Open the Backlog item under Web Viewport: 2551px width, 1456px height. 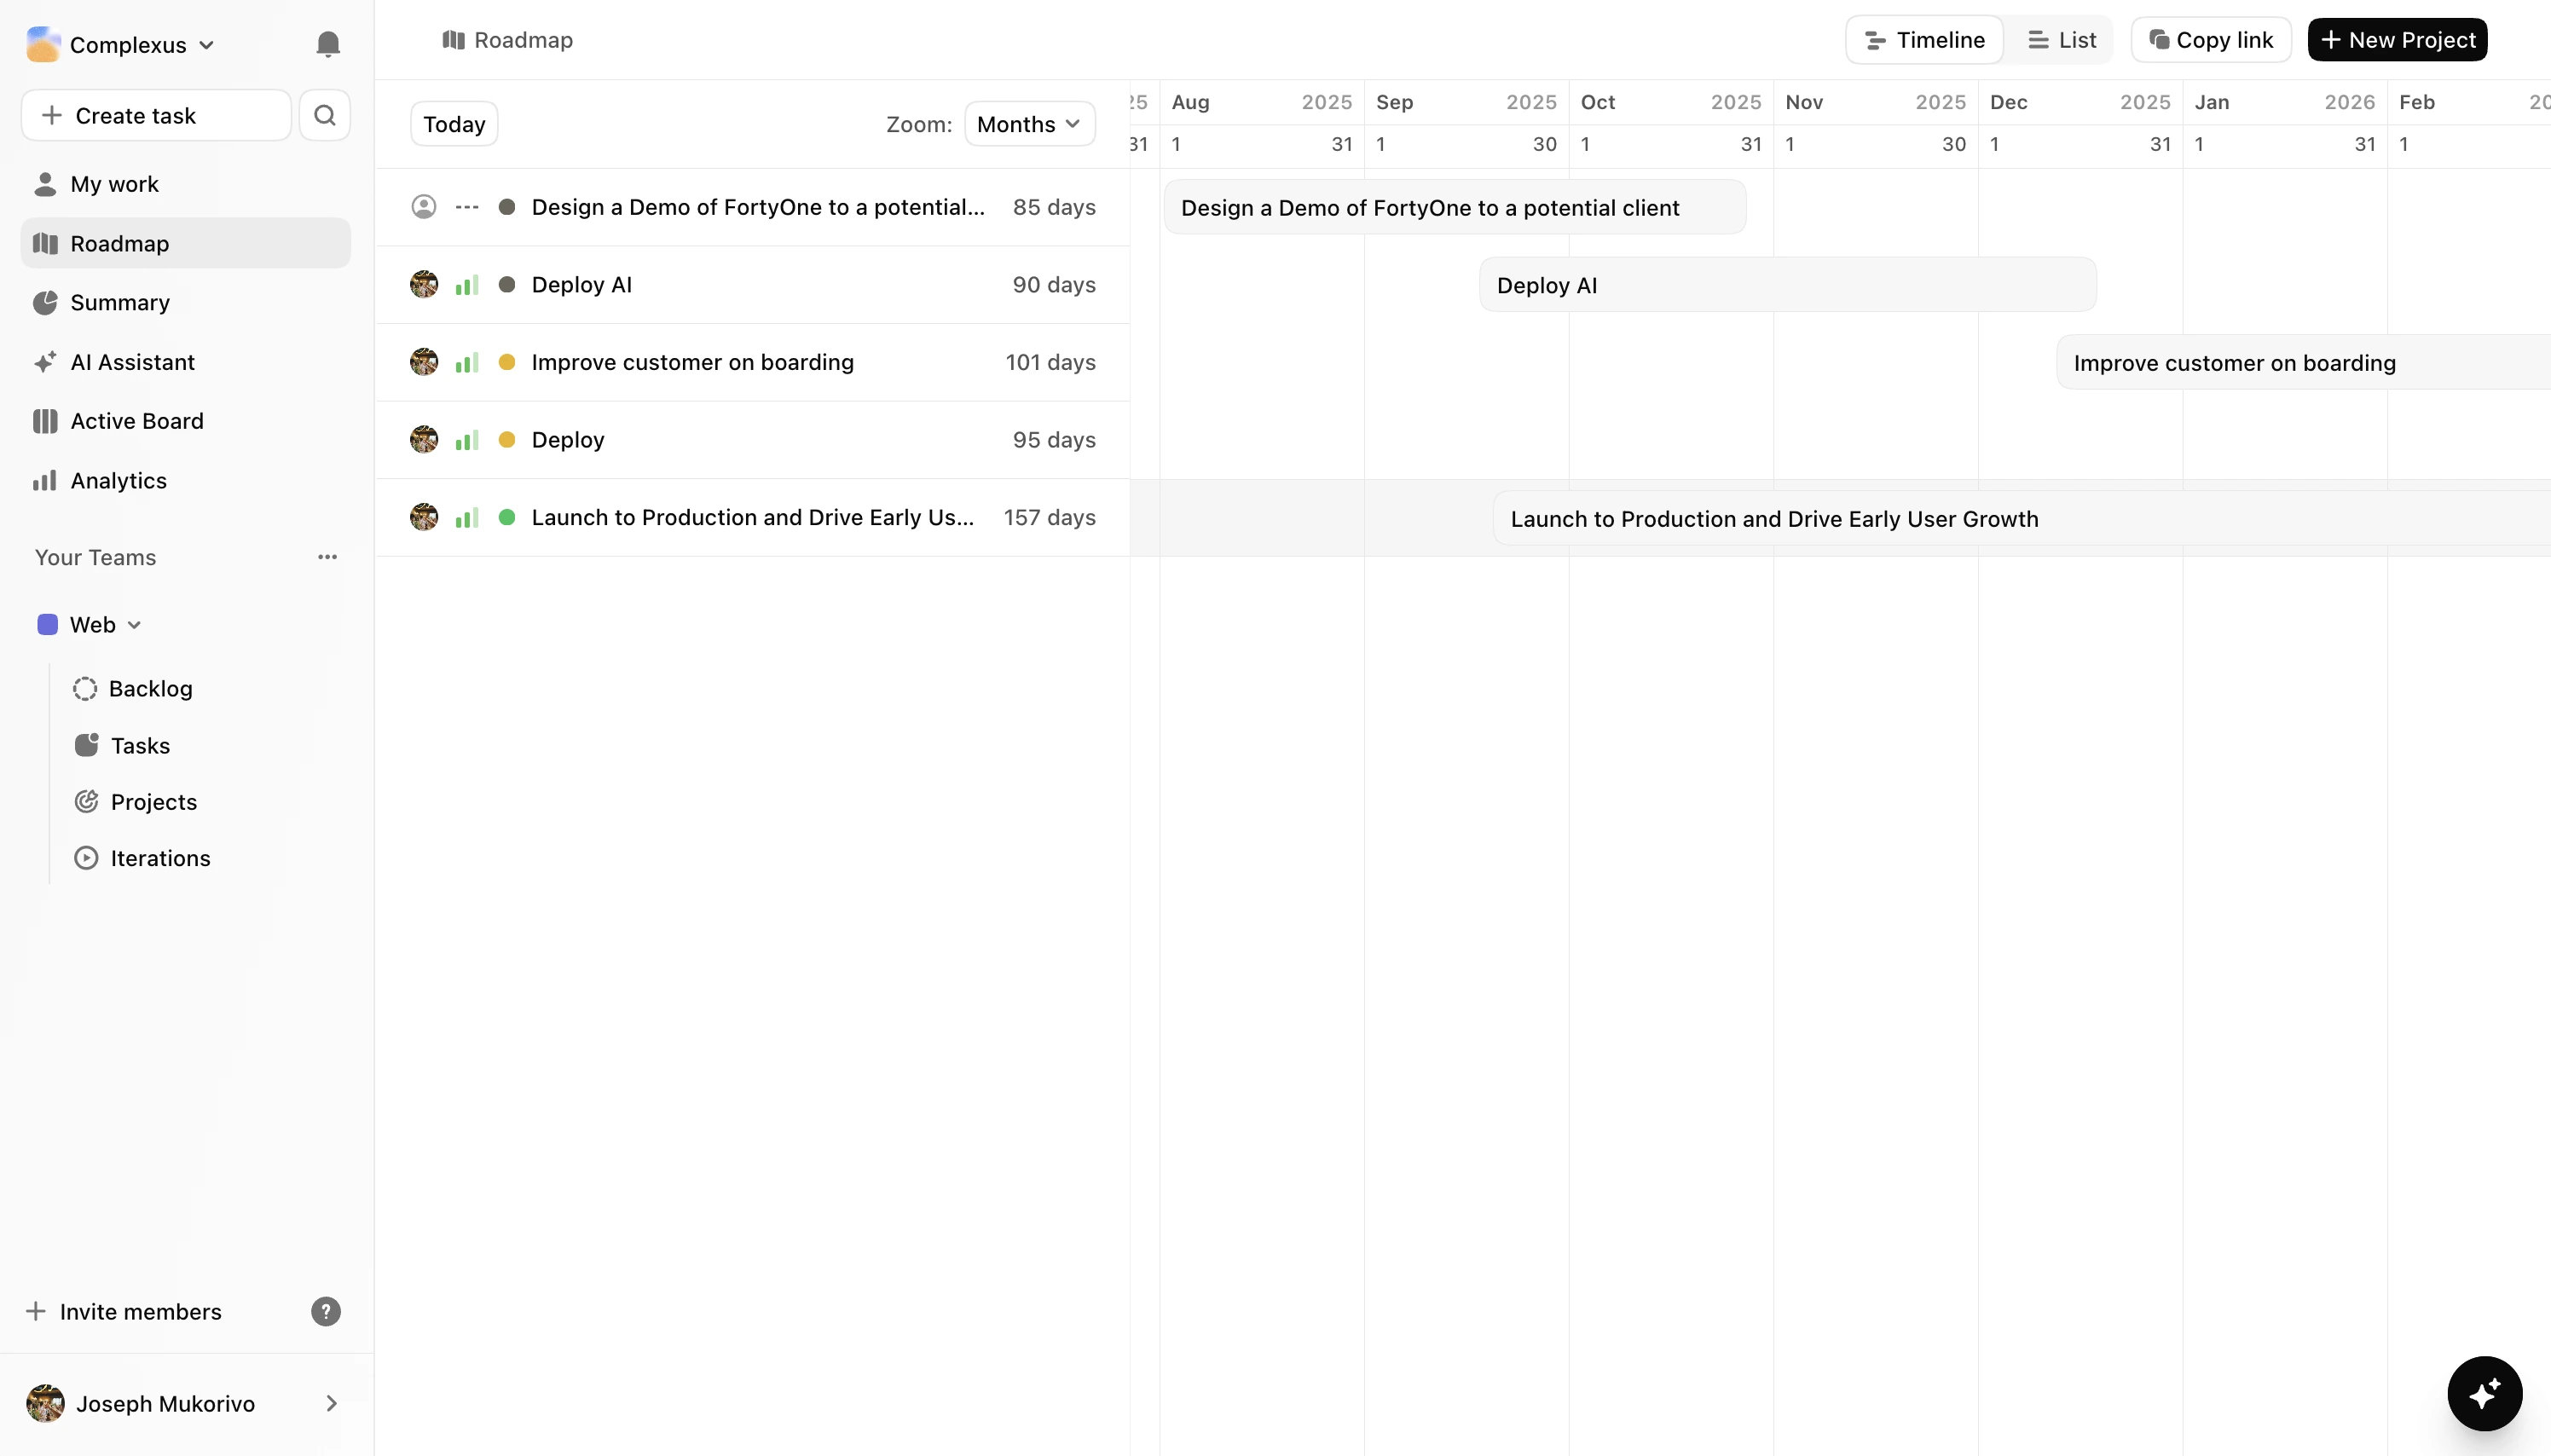tap(150, 689)
